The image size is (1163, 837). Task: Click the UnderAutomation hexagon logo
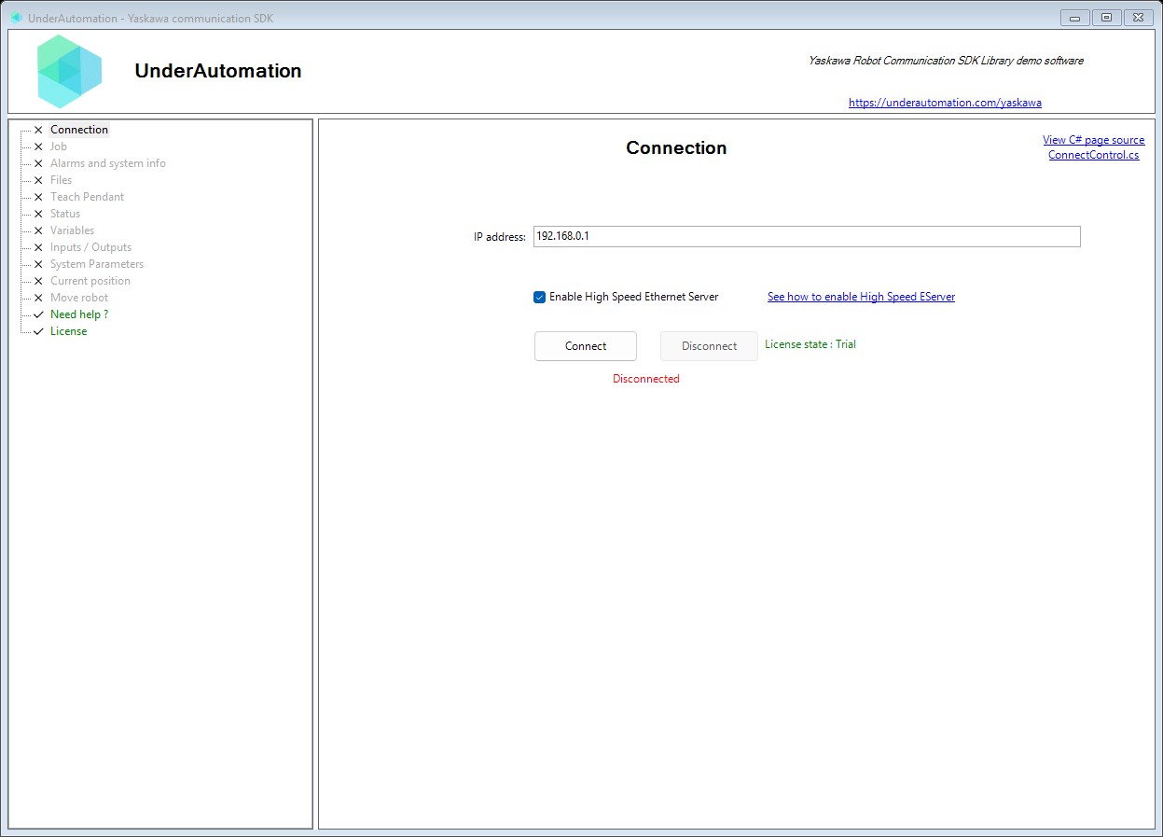(x=69, y=71)
